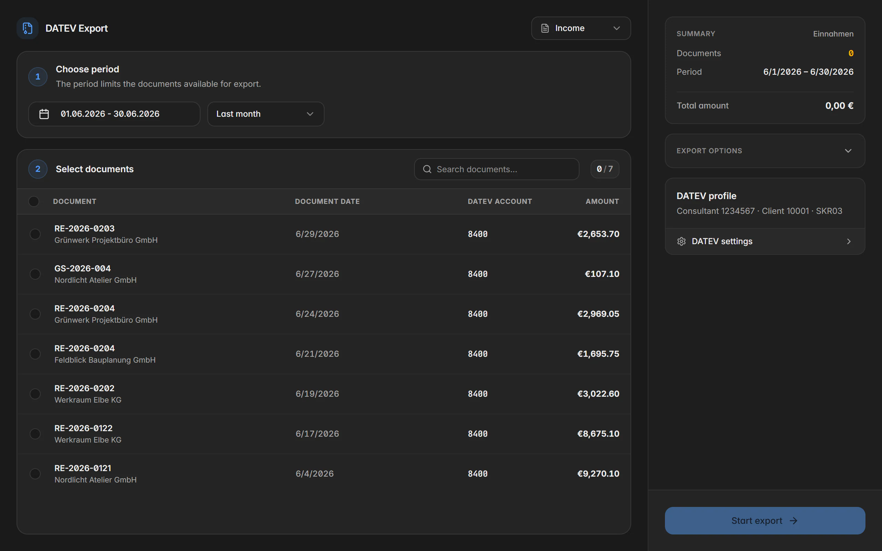Focus the Search documents field
Screen dimensions: 882x551
496,169
